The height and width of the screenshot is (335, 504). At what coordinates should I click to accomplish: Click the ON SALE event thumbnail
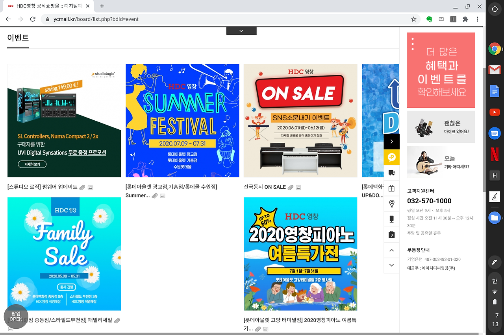pos(300,121)
